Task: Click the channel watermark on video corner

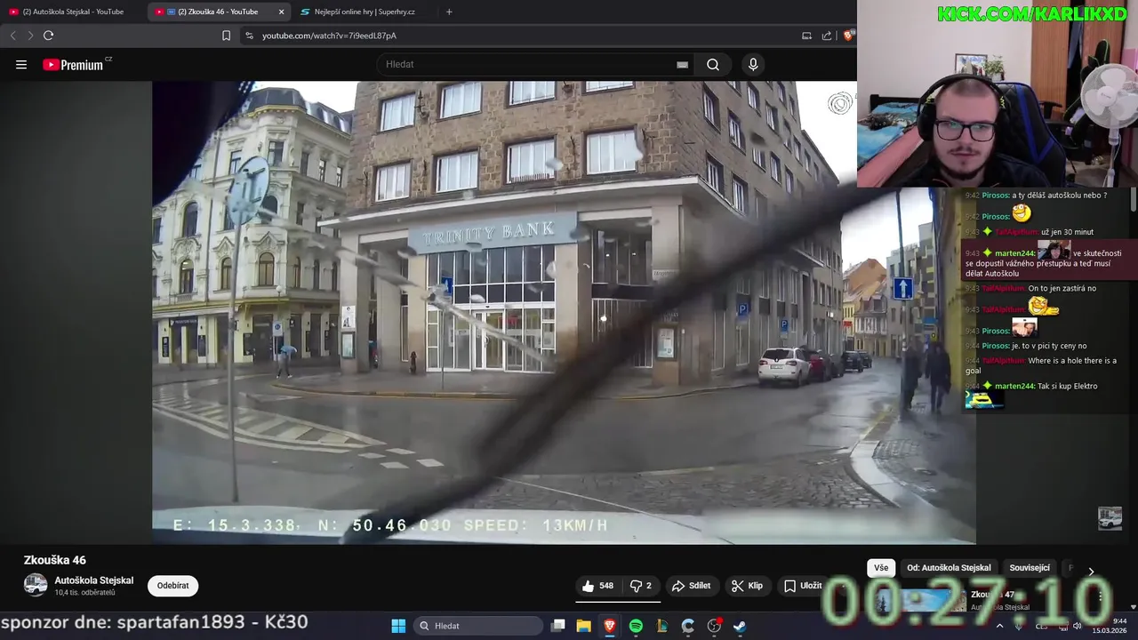Action: [1110, 518]
